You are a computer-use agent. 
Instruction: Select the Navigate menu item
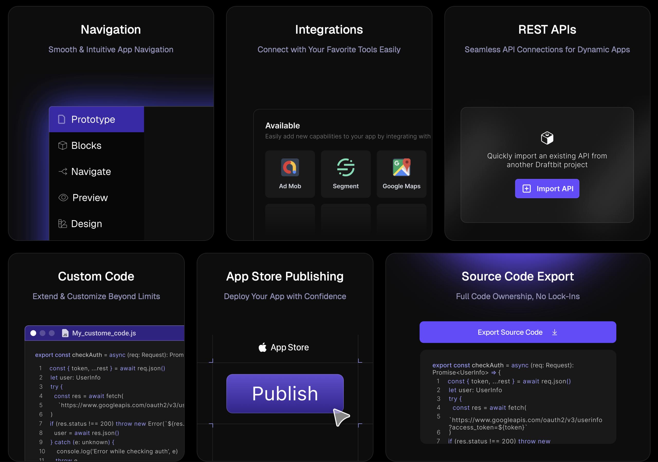91,172
